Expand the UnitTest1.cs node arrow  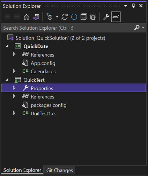coord(14,113)
